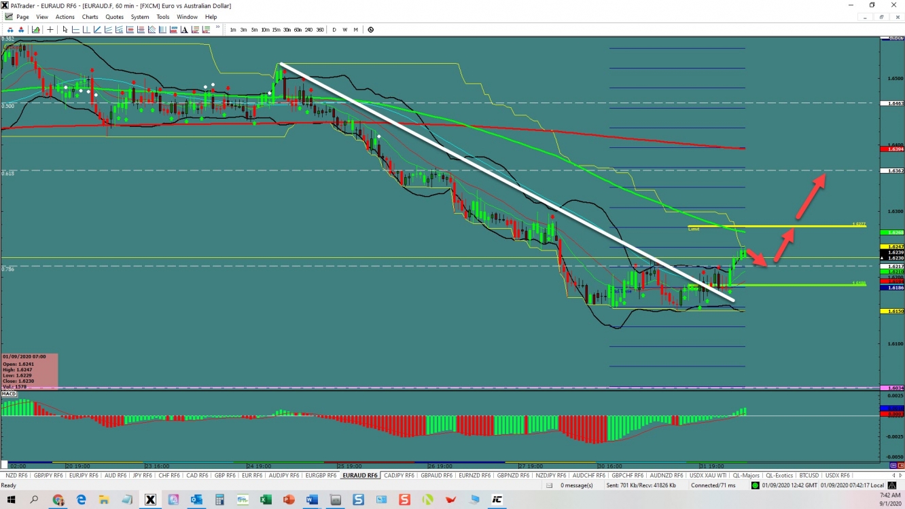The width and height of the screenshot is (905, 509).
Task: Open the Window menu
Action: [188, 17]
